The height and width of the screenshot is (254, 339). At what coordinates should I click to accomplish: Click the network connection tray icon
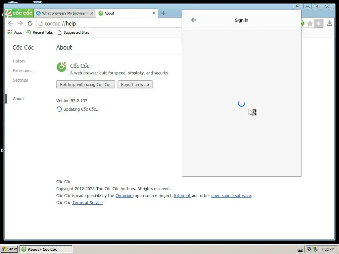(x=315, y=249)
